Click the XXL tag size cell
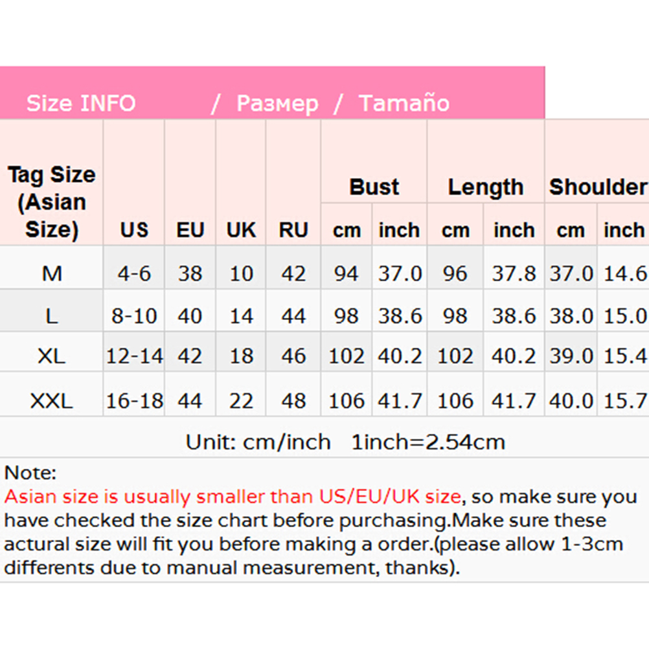The height and width of the screenshot is (649, 649). [52, 402]
